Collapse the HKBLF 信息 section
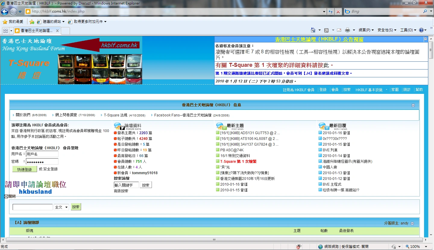 click(413, 105)
